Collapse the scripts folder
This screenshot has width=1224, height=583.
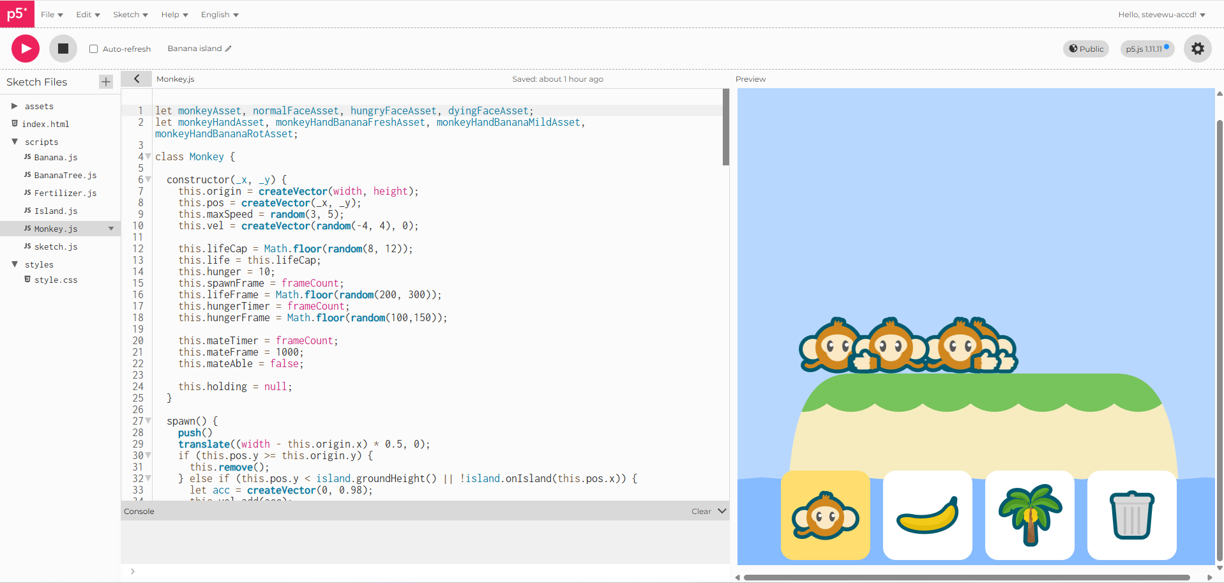coord(15,142)
